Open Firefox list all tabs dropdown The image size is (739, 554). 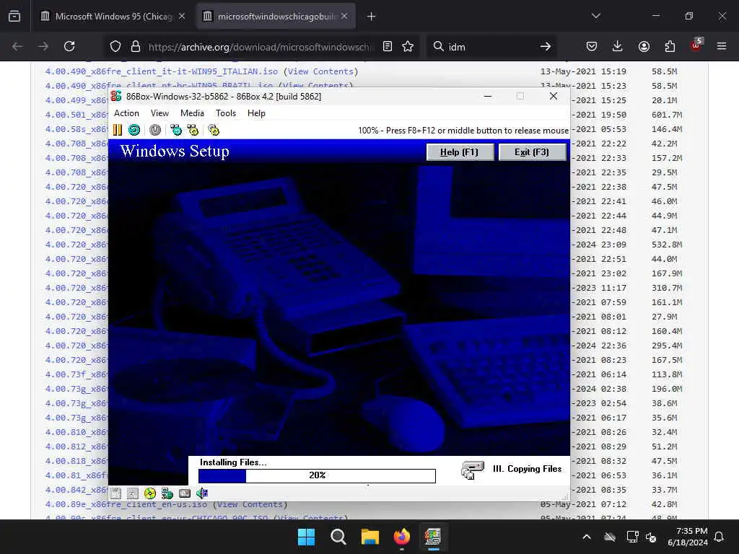596,16
